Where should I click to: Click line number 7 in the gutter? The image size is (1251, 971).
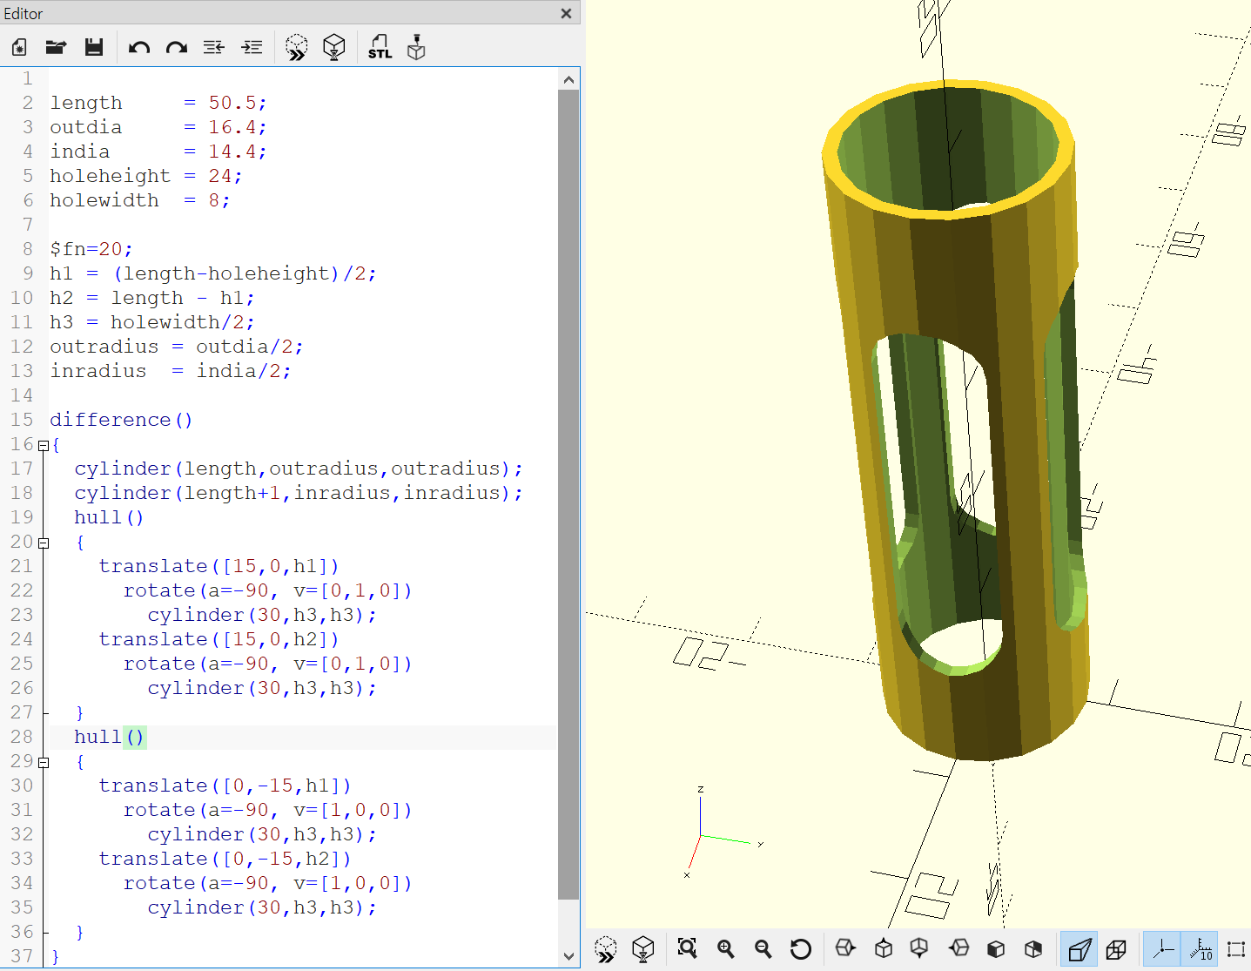(x=27, y=225)
